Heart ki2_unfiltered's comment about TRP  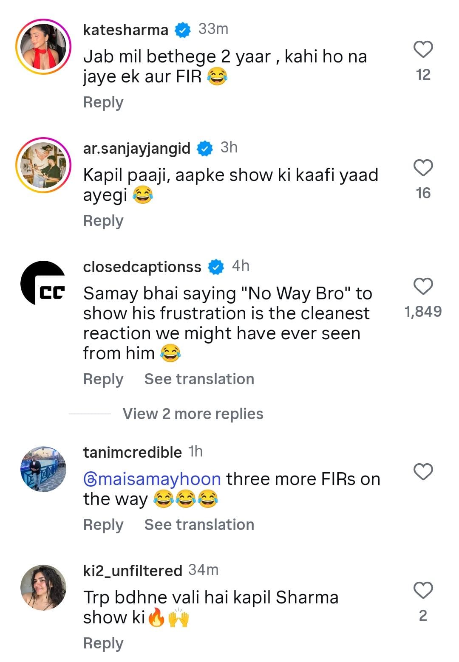click(423, 590)
